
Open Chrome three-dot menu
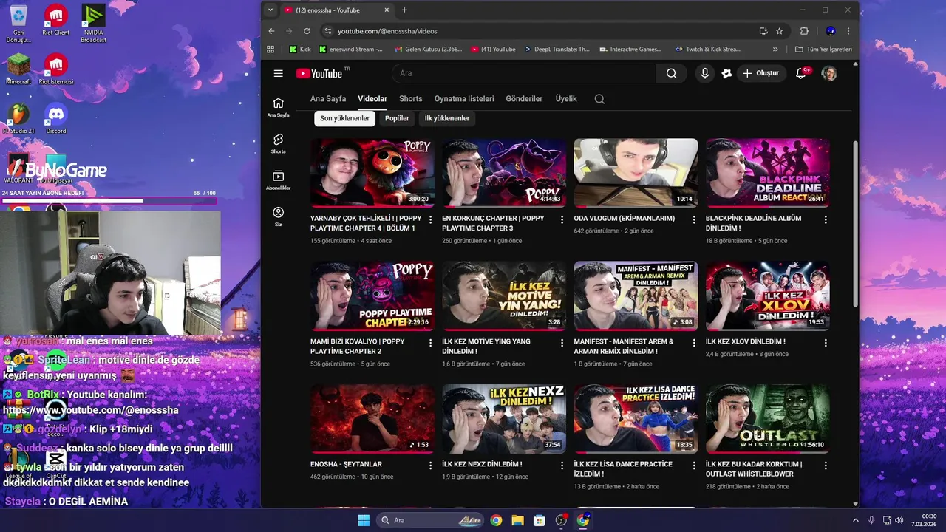tap(848, 31)
